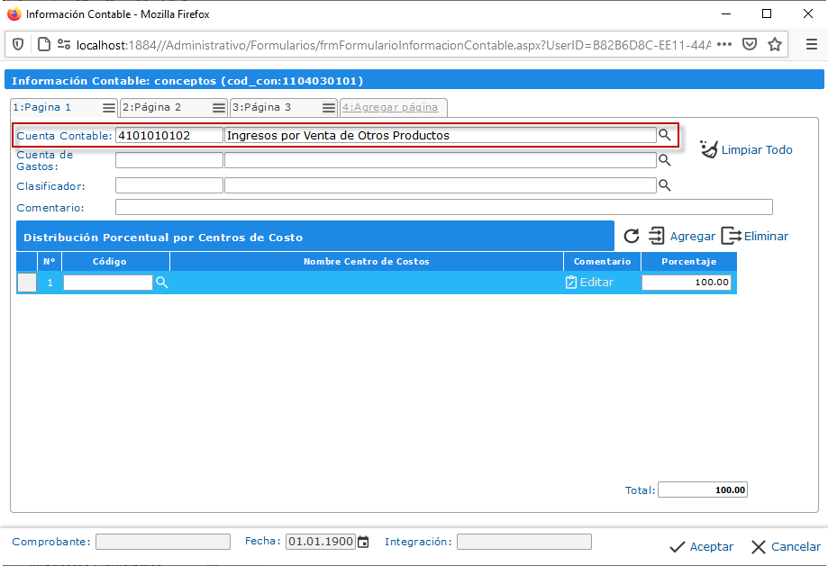The height and width of the screenshot is (566, 828).
Task: Click the Eliminar link
Action: [x=766, y=237]
